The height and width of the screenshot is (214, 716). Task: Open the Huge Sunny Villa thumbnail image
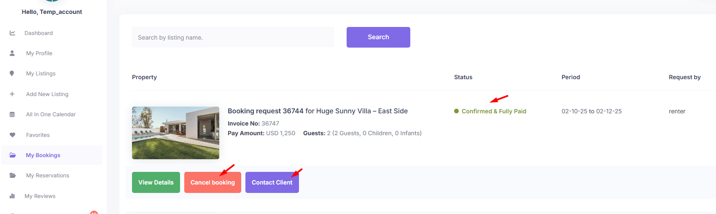click(175, 133)
